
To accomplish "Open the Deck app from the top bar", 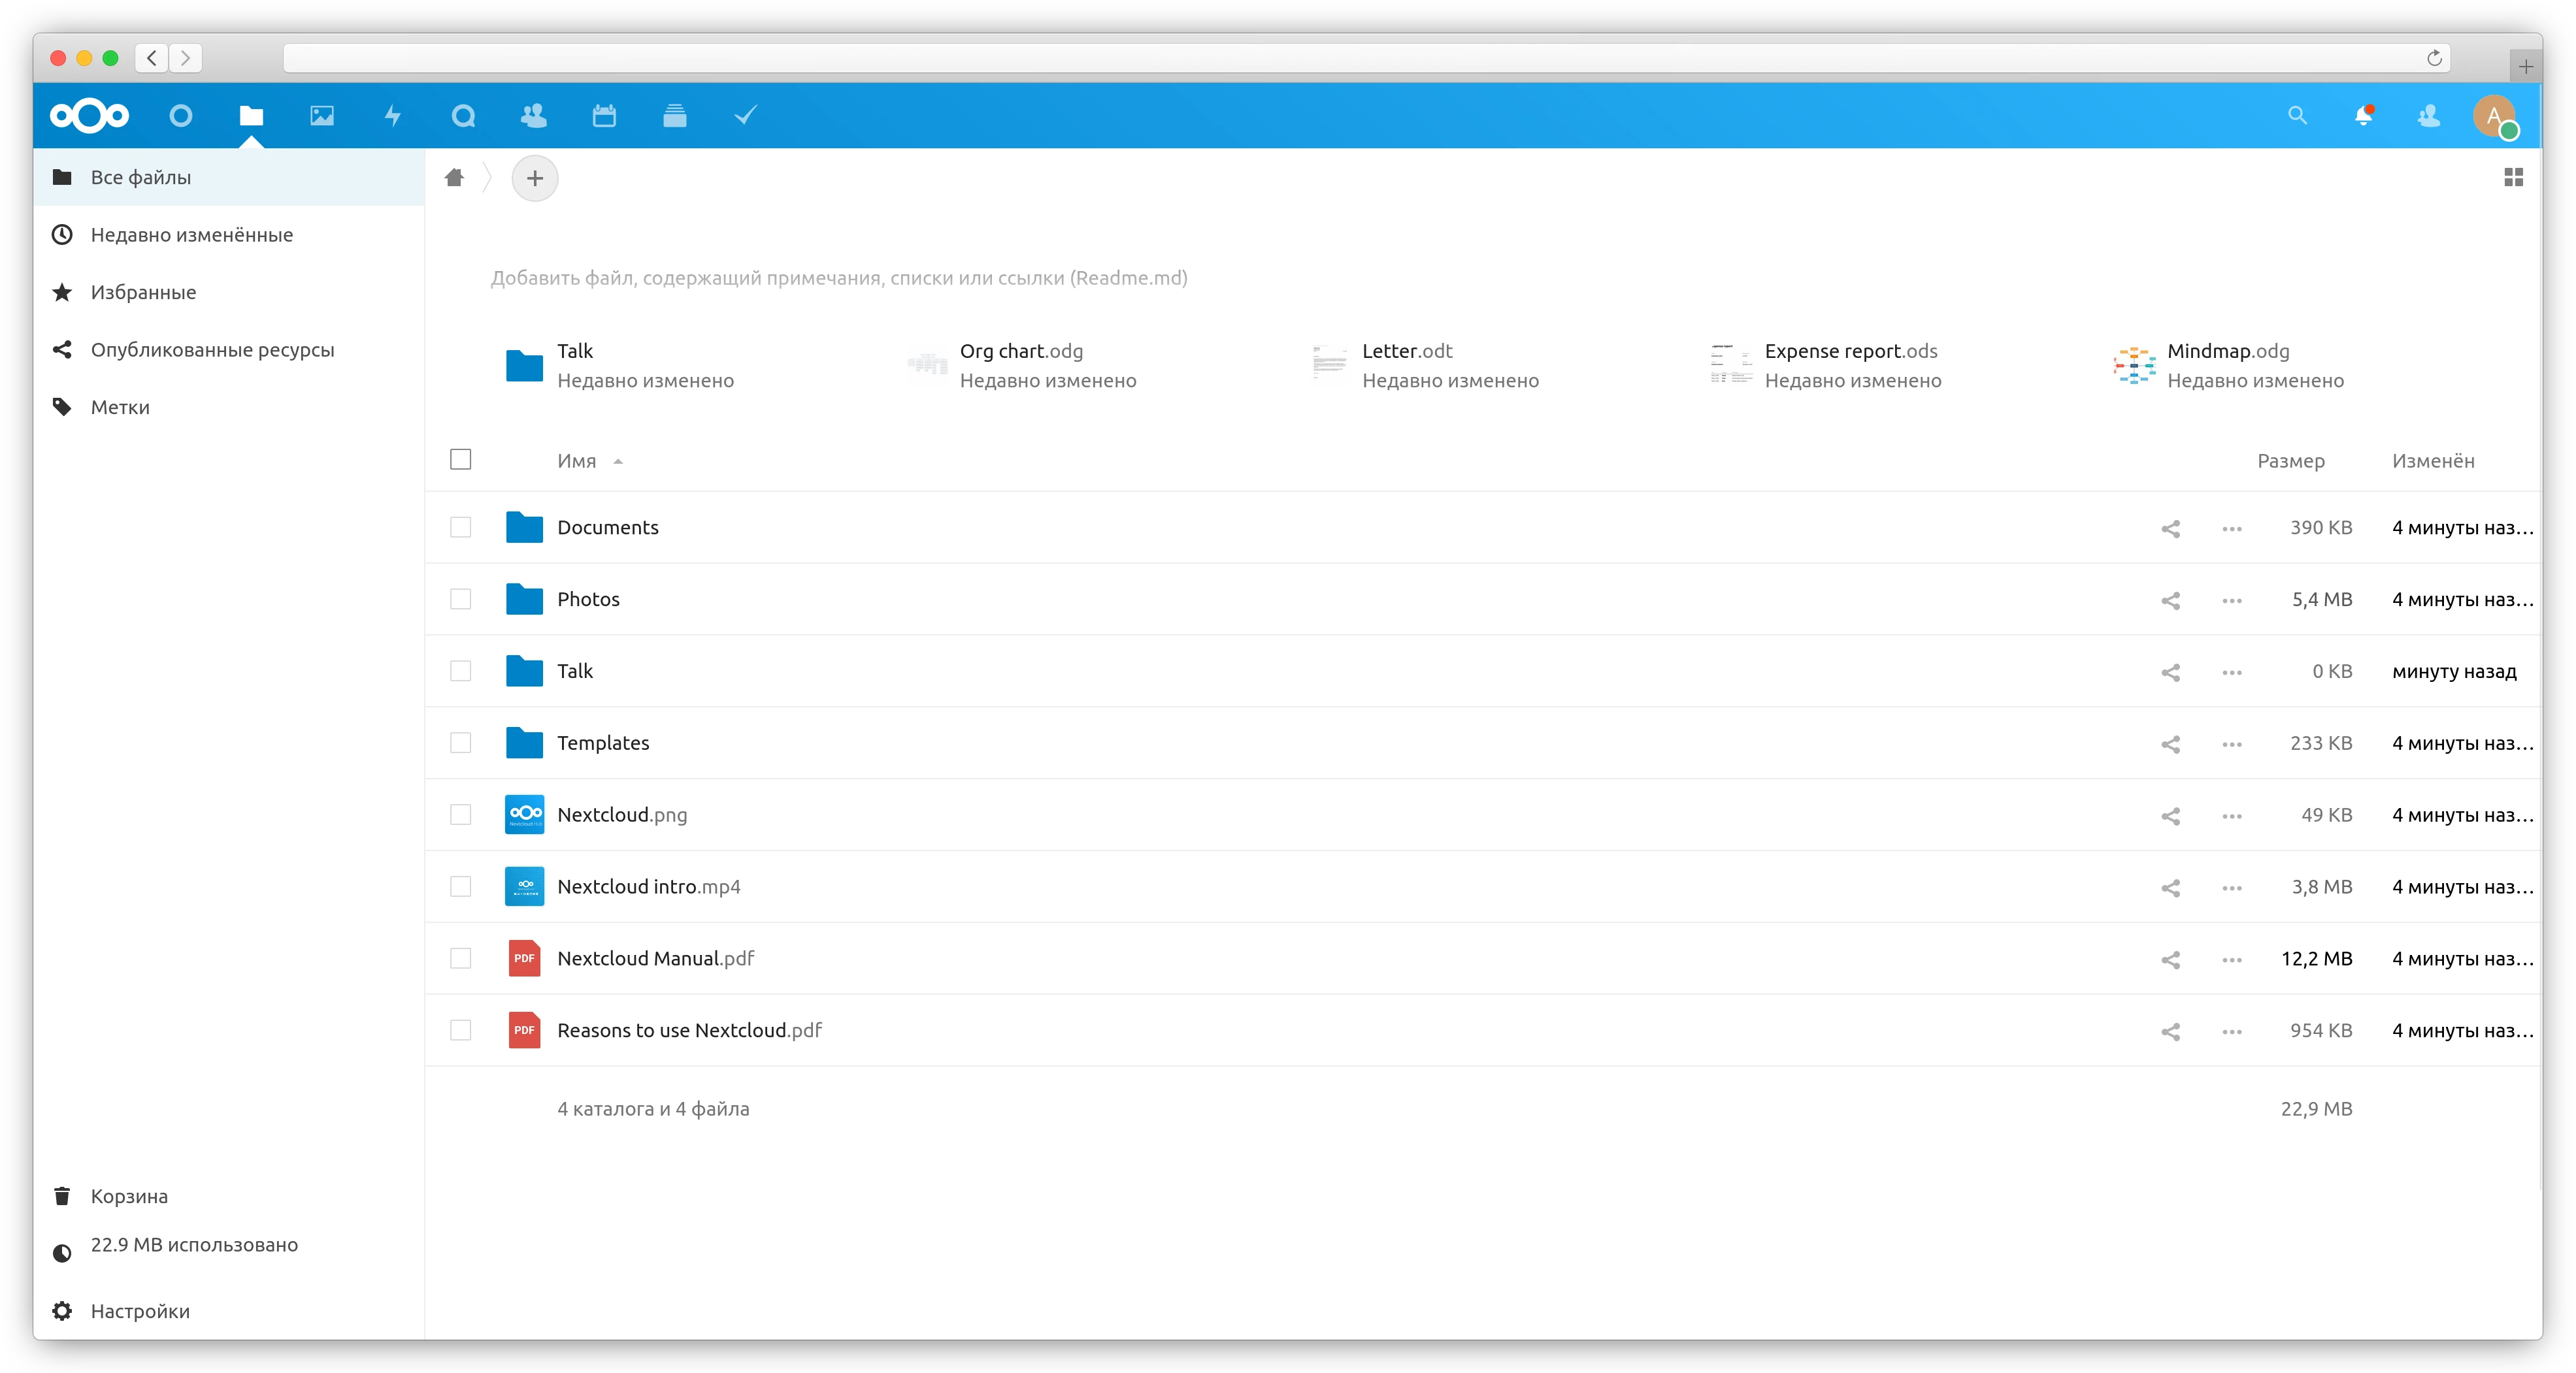I will point(675,116).
